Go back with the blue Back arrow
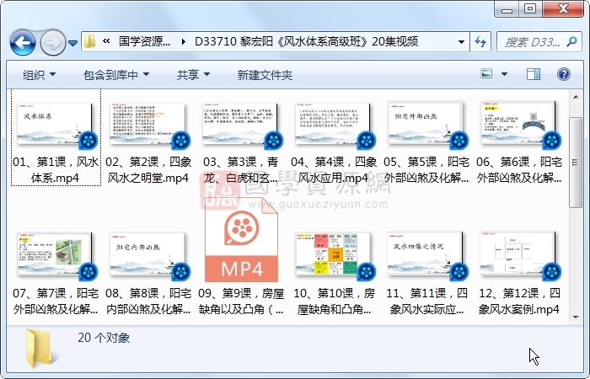 pos(23,43)
